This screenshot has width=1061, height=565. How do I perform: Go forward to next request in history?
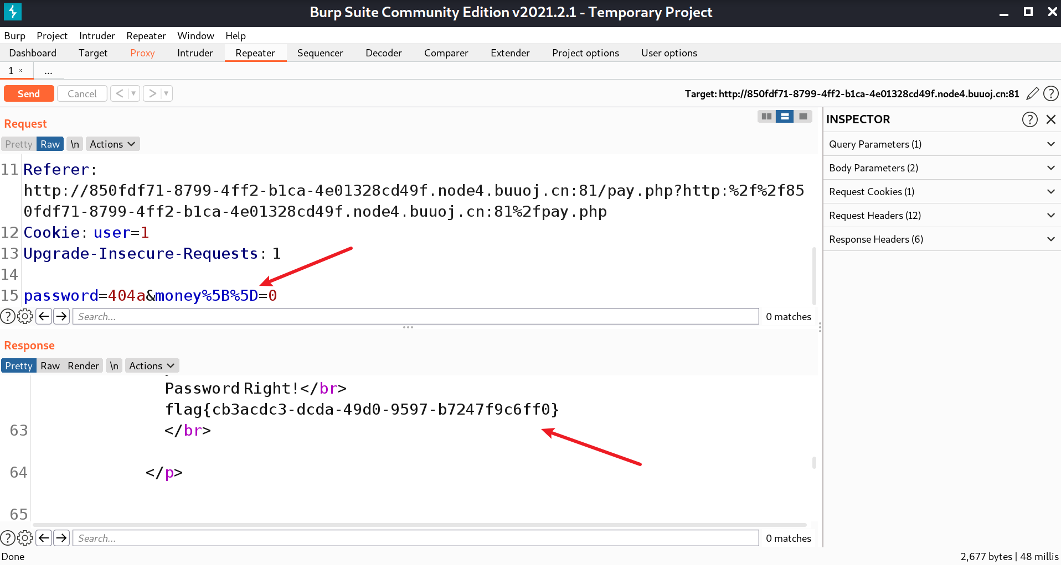(x=152, y=93)
